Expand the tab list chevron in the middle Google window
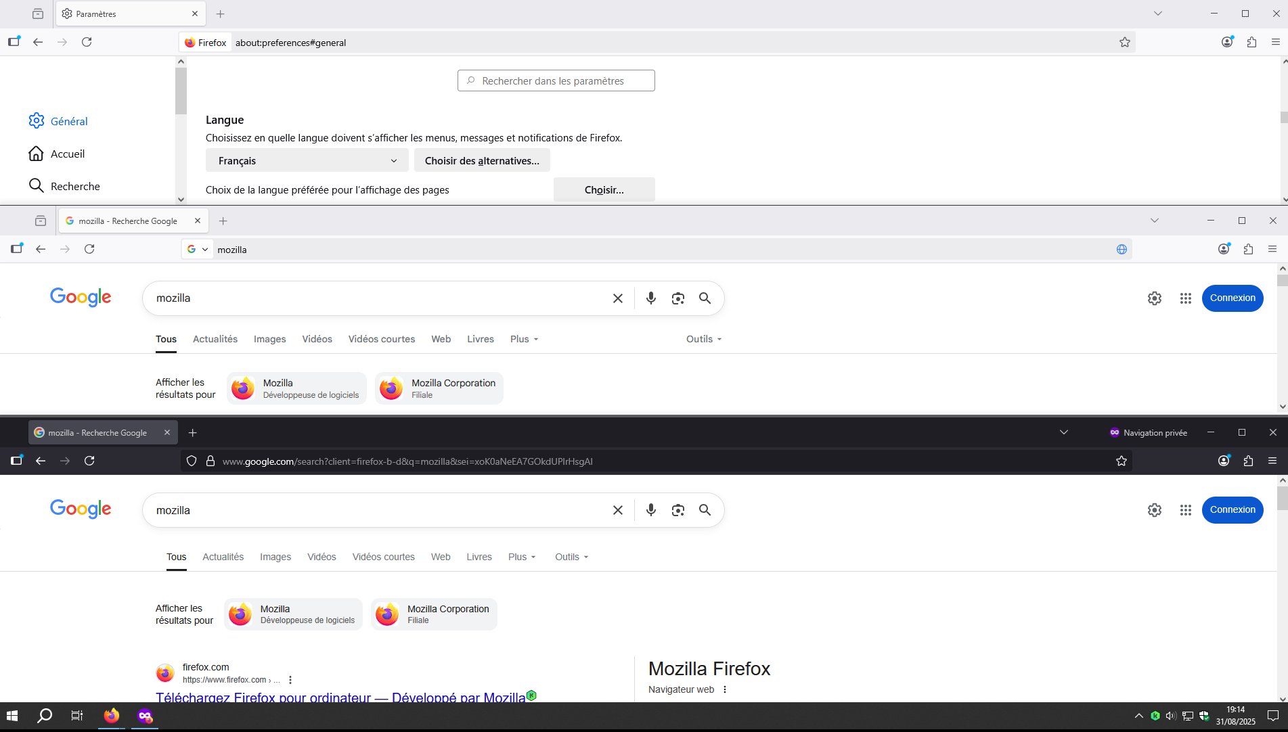Image resolution: width=1288 pixels, height=732 pixels. pos(1155,221)
